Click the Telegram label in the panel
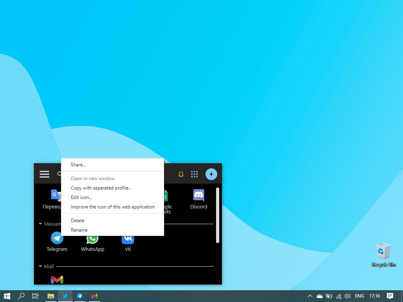The width and height of the screenshot is (403, 302). (x=57, y=249)
